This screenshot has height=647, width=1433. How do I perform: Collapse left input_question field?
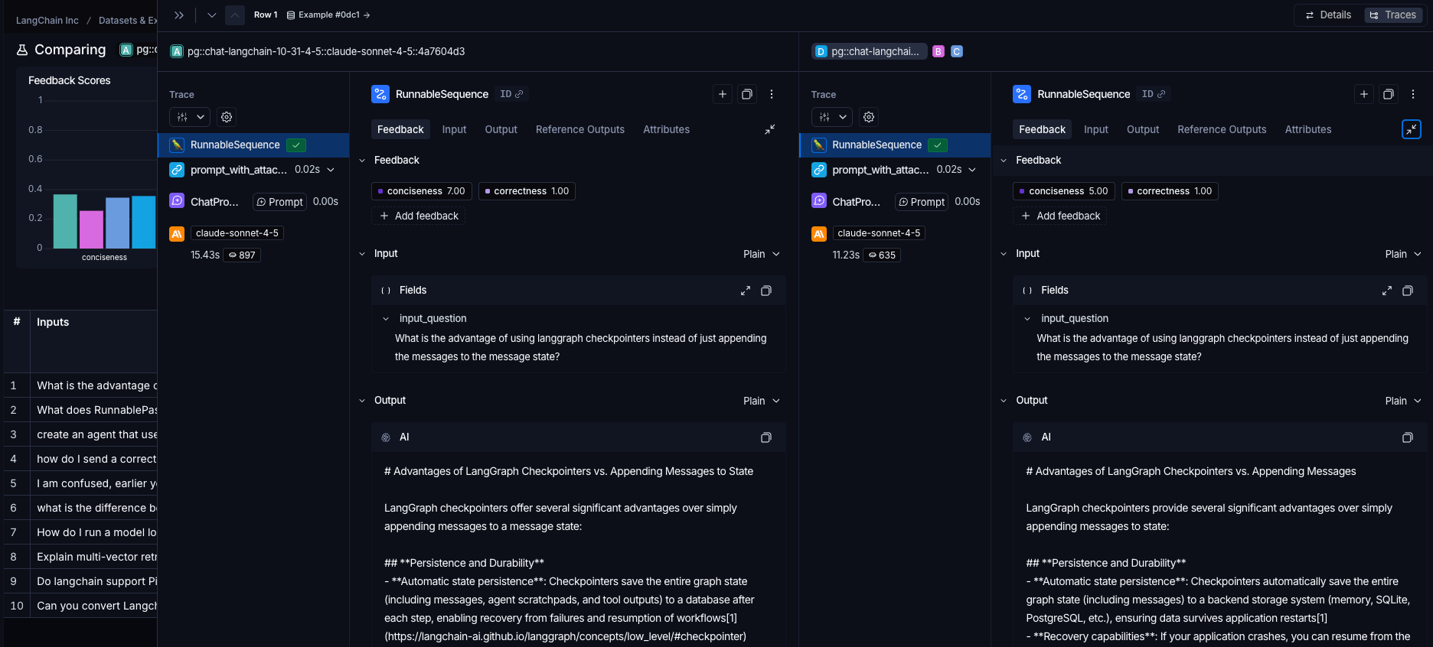[x=386, y=319]
